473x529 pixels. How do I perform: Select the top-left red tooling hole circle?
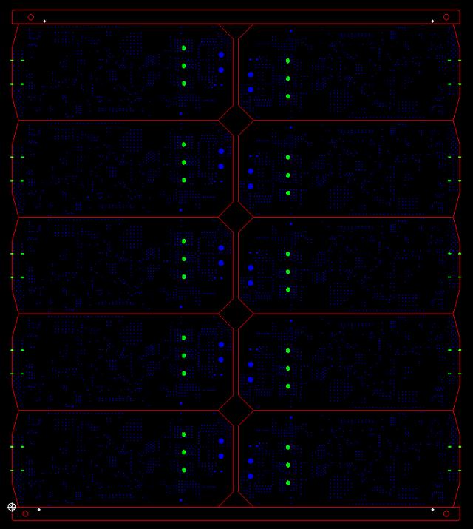coord(31,17)
